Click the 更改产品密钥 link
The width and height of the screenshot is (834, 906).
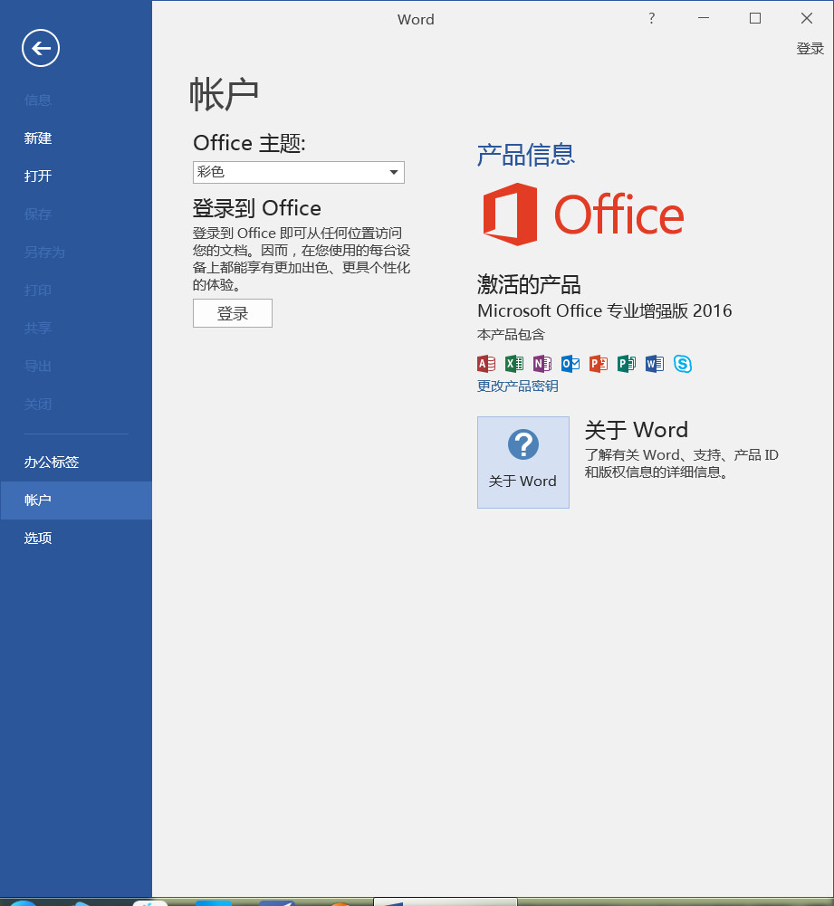point(518,386)
